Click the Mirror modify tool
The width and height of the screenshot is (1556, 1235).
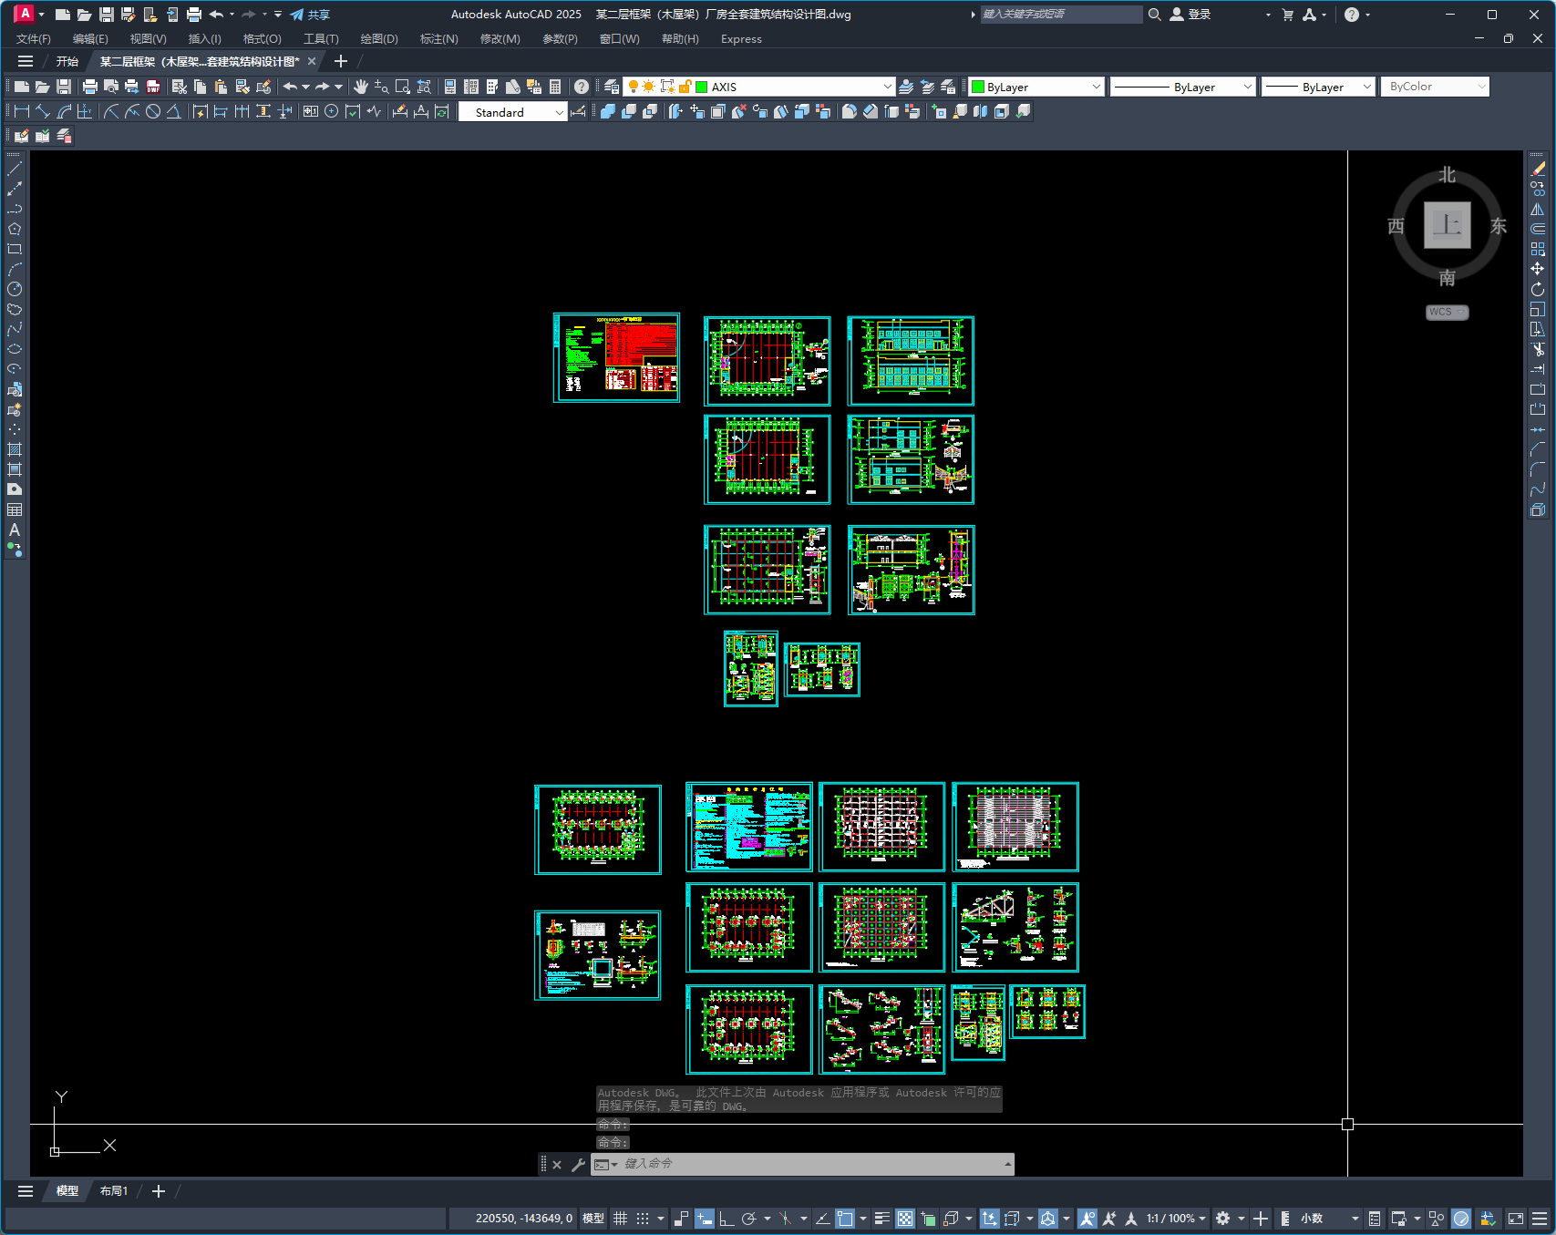tap(1538, 209)
